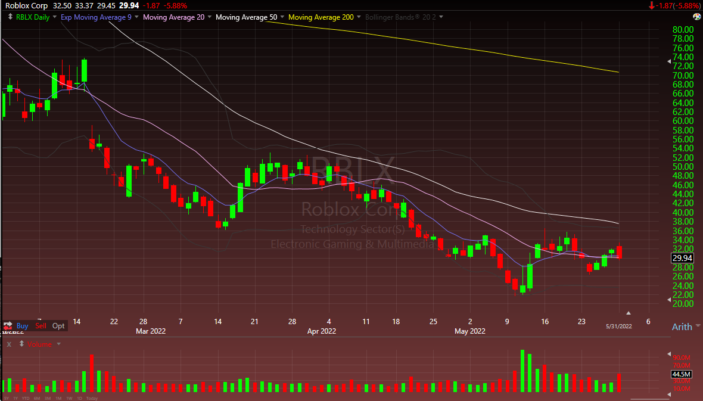
Task: Select the 1Y time range
Action: [x=15, y=398]
